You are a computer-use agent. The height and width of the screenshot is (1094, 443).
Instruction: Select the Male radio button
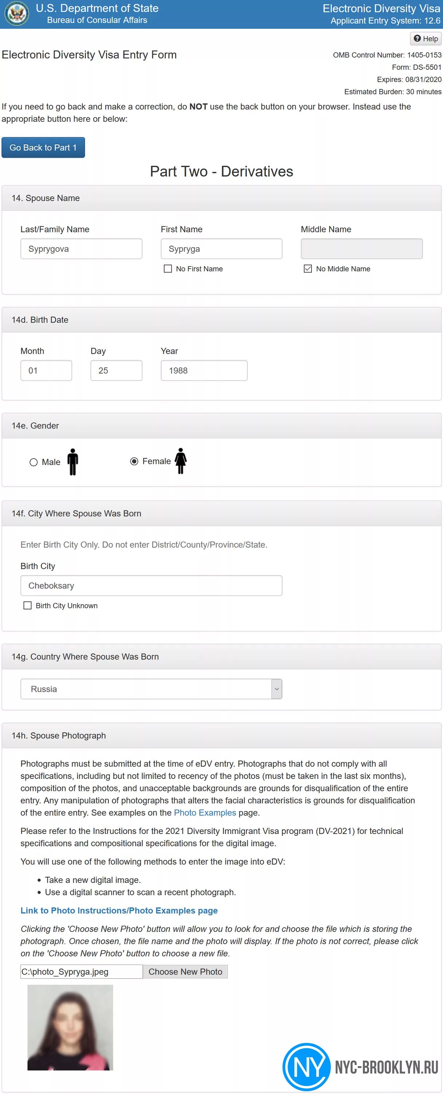34,462
